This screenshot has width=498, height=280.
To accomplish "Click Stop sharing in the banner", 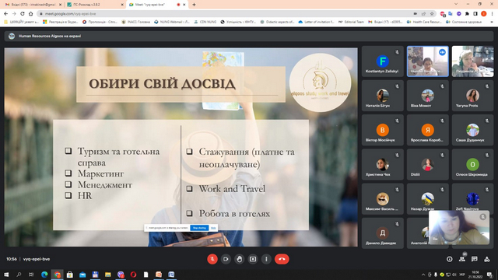I will point(199,228).
